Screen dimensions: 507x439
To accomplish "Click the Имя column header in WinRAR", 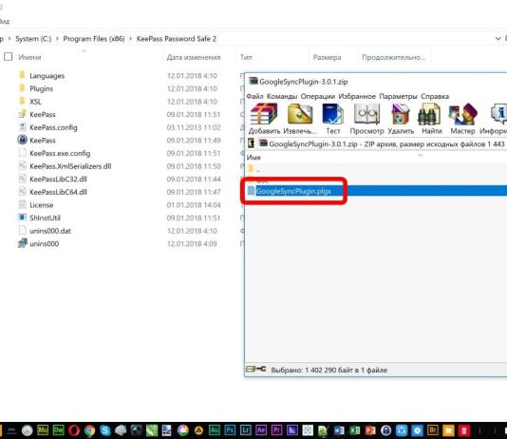I will click(253, 157).
